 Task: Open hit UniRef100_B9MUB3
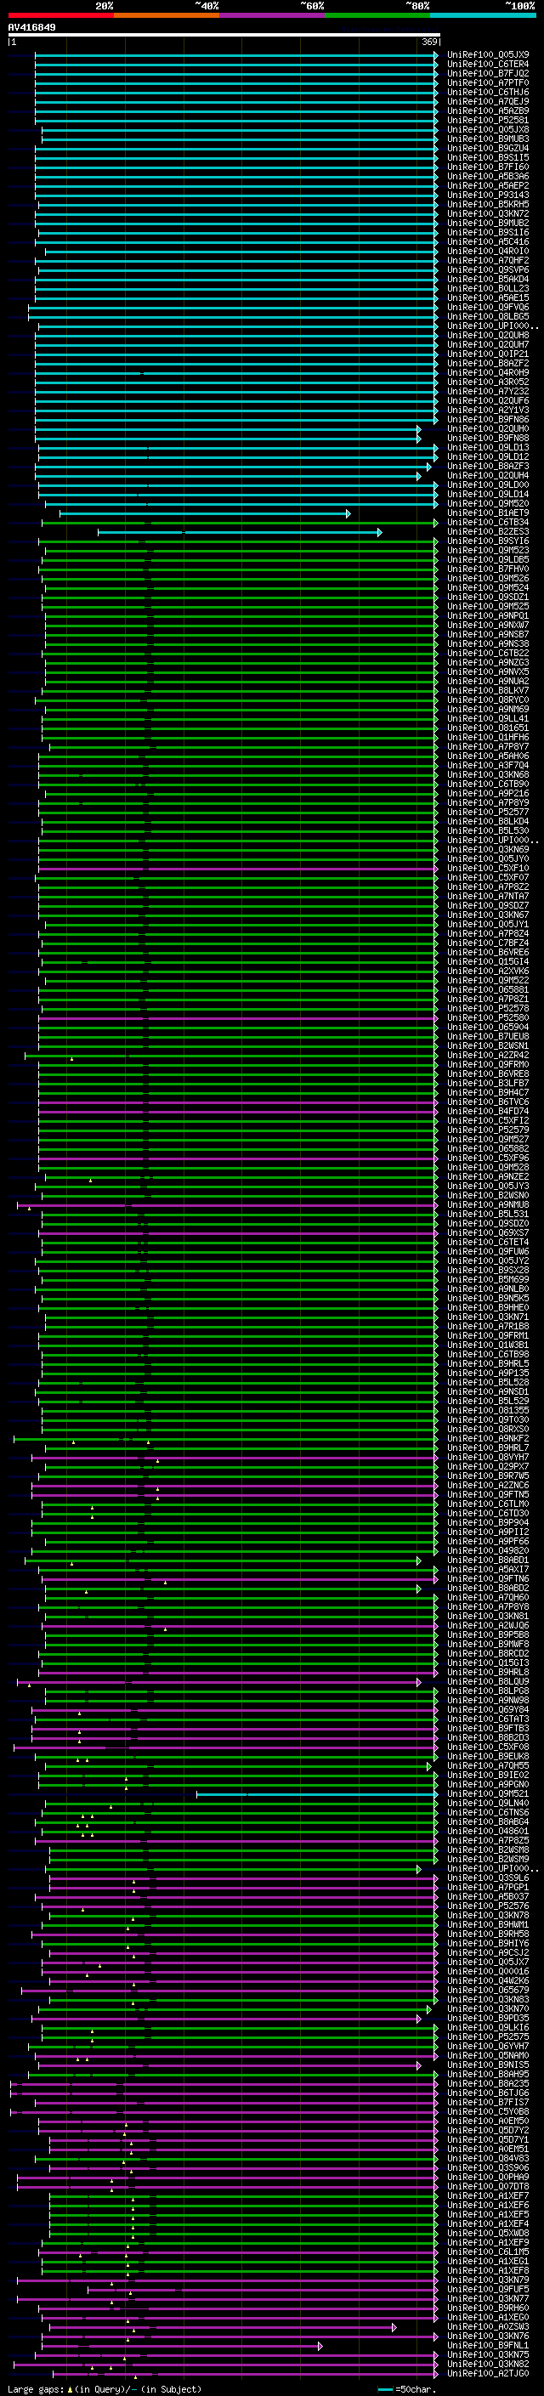pyautogui.click(x=488, y=139)
